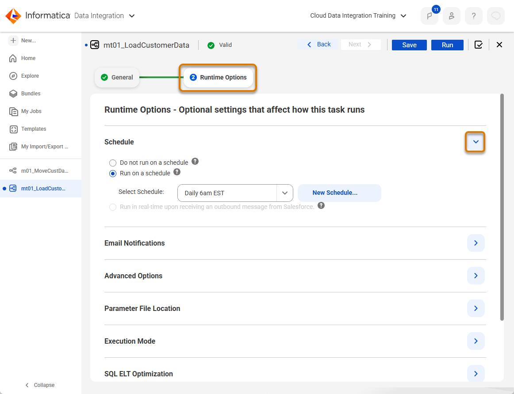Click help icon for Salesforce outbound message option
The width and height of the screenshot is (514, 394).
pyautogui.click(x=321, y=205)
